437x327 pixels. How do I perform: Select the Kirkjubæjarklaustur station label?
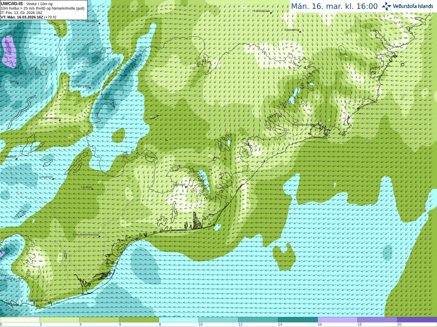pos(86,235)
